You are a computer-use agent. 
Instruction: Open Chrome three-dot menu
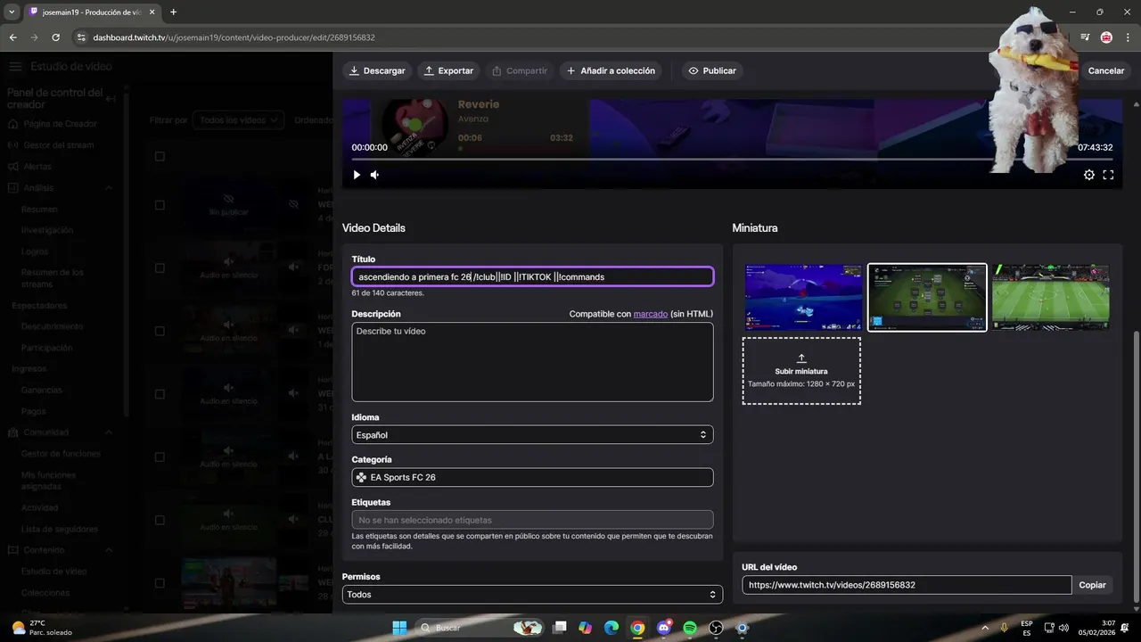[1128, 37]
